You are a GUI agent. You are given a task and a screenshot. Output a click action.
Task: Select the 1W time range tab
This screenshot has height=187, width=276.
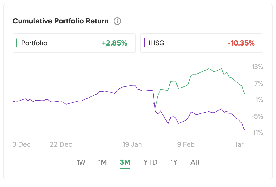point(81,162)
